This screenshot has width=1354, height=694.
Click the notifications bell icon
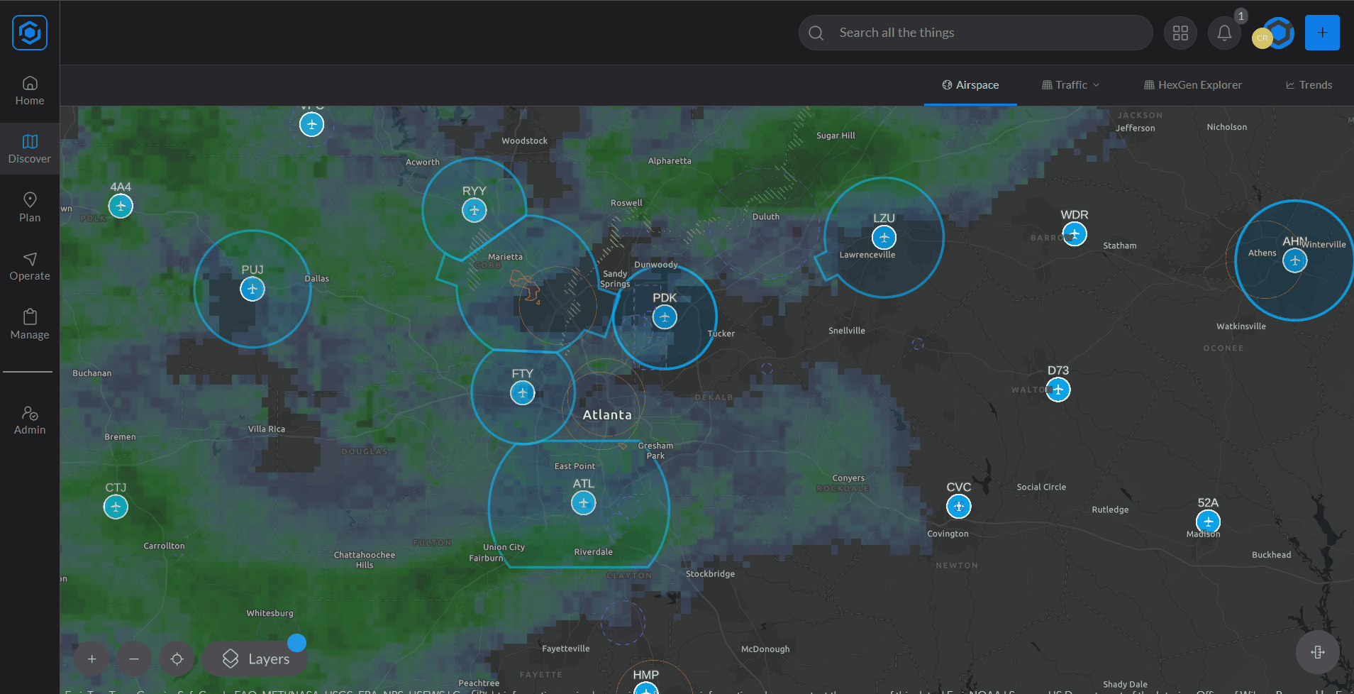pyautogui.click(x=1224, y=33)
